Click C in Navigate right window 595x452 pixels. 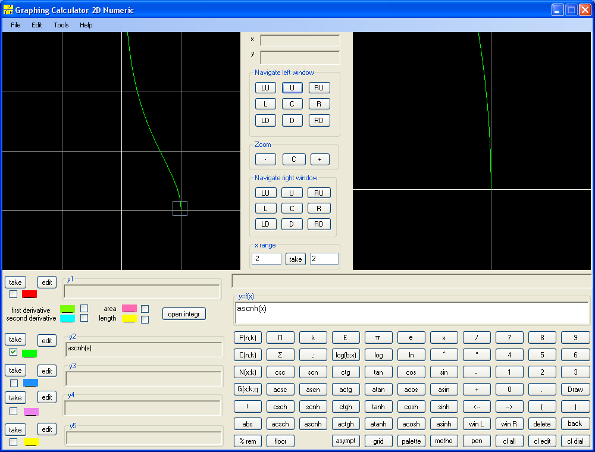pyautogui.click(x=292, y=209)
